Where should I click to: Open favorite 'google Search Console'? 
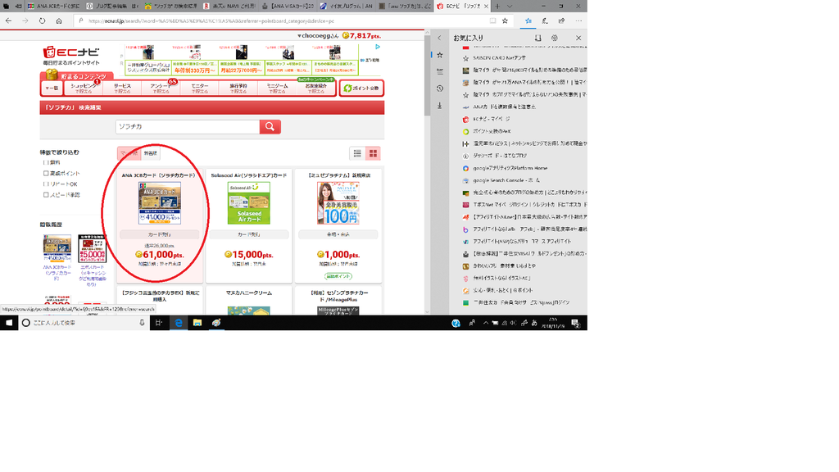506,180
